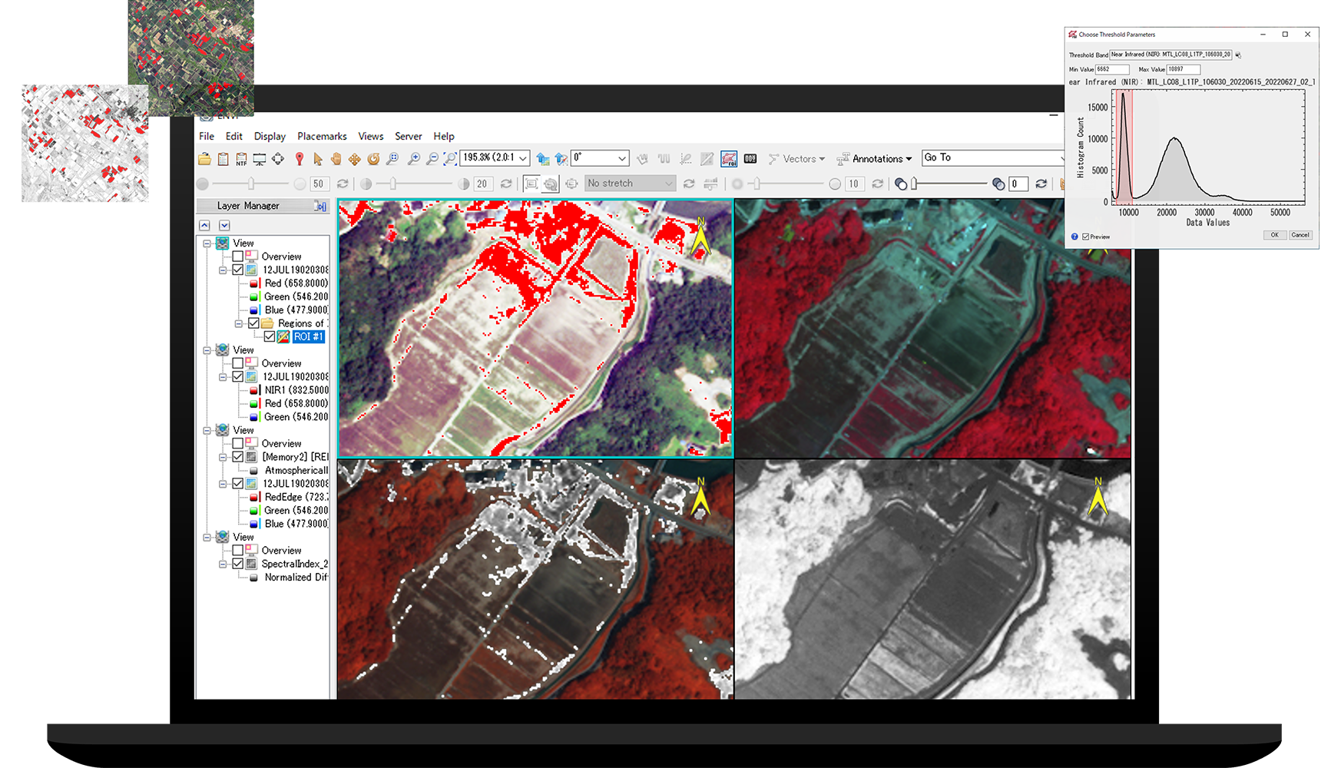Screen dimensions: 1341x768
Task: Click the Open file folder icon
Action: [204, 159]
